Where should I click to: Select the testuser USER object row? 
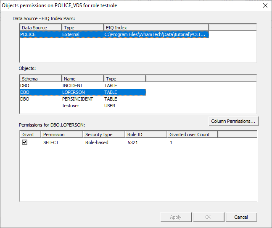pos(71,106)
